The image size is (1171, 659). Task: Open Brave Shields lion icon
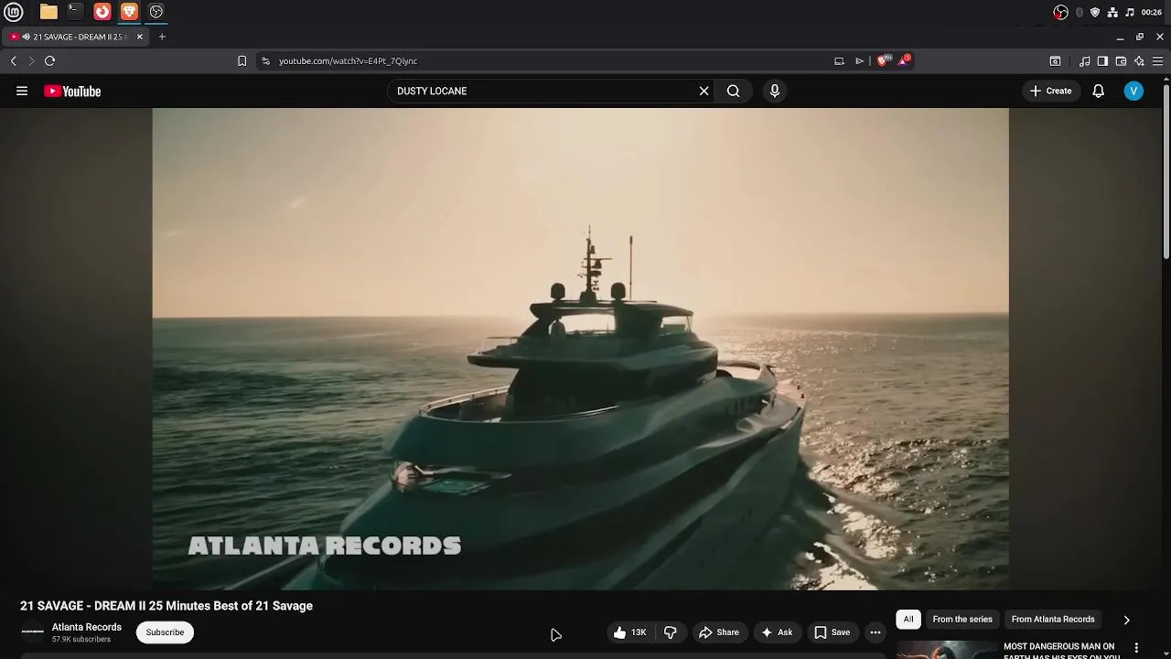(x=883, y=60)
